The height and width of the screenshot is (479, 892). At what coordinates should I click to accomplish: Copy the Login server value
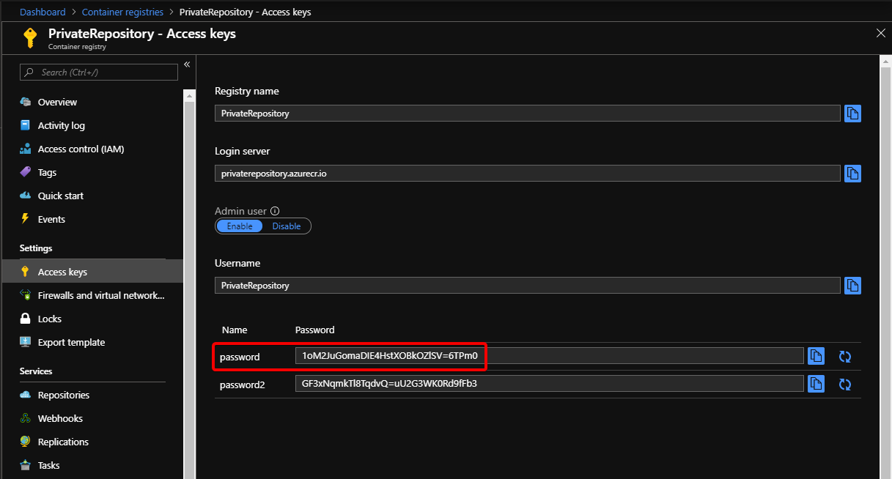tap(852, 174)
